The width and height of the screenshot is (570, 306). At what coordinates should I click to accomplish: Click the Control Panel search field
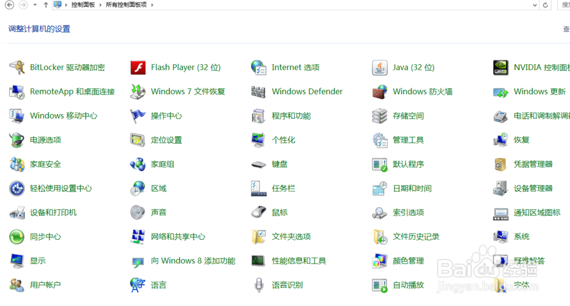pos(564,5)
